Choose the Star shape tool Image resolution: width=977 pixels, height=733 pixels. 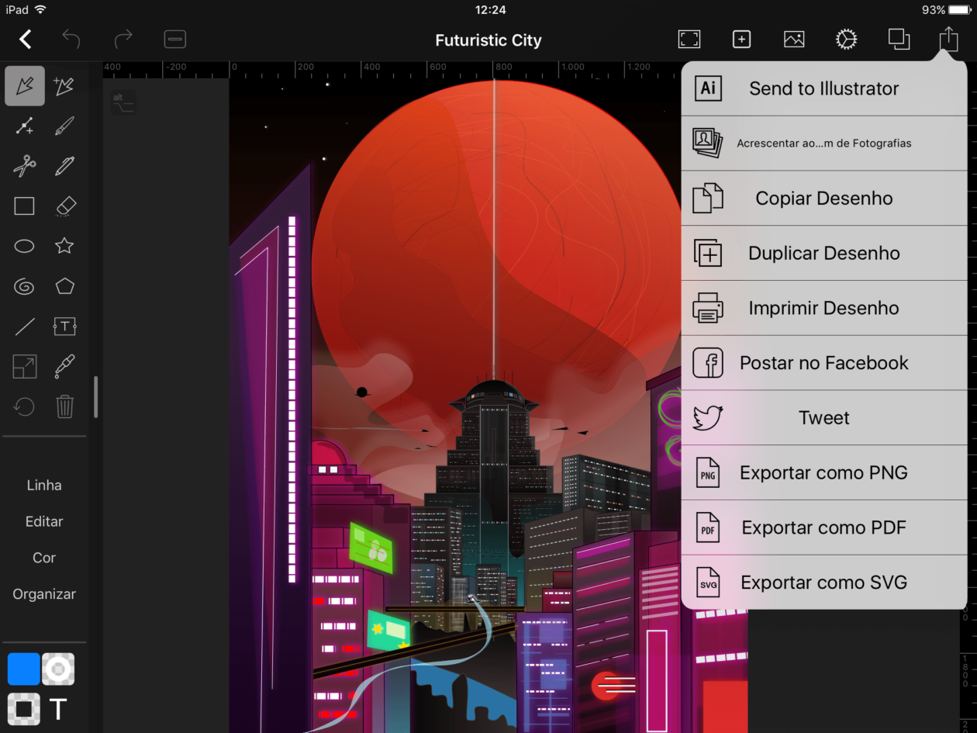64,246
